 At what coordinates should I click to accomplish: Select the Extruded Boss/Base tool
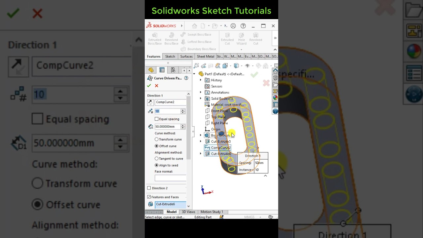coord(155,39)
